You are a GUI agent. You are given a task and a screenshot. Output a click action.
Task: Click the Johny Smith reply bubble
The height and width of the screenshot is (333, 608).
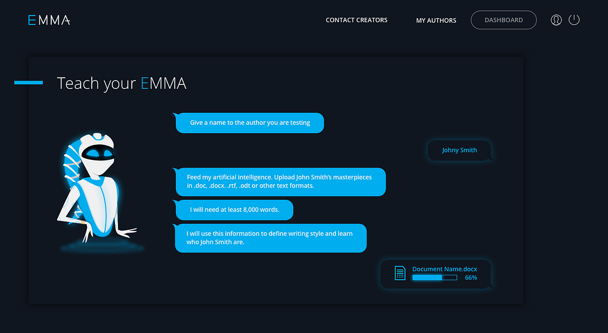tap(459, 150)
